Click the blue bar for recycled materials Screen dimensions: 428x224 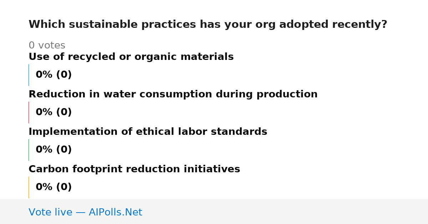(x=29, y=75)
